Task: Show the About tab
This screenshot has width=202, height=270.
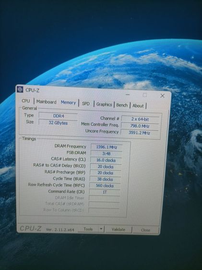Action: click(138, 106)
